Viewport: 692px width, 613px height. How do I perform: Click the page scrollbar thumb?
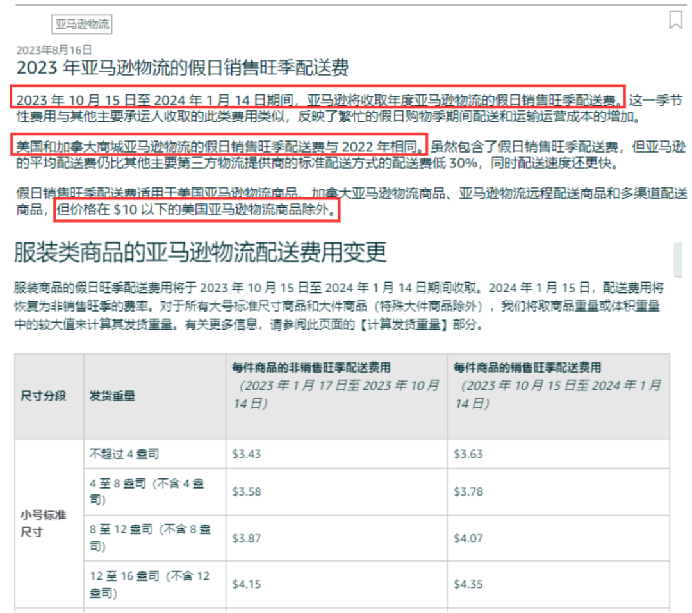point(677,259)
